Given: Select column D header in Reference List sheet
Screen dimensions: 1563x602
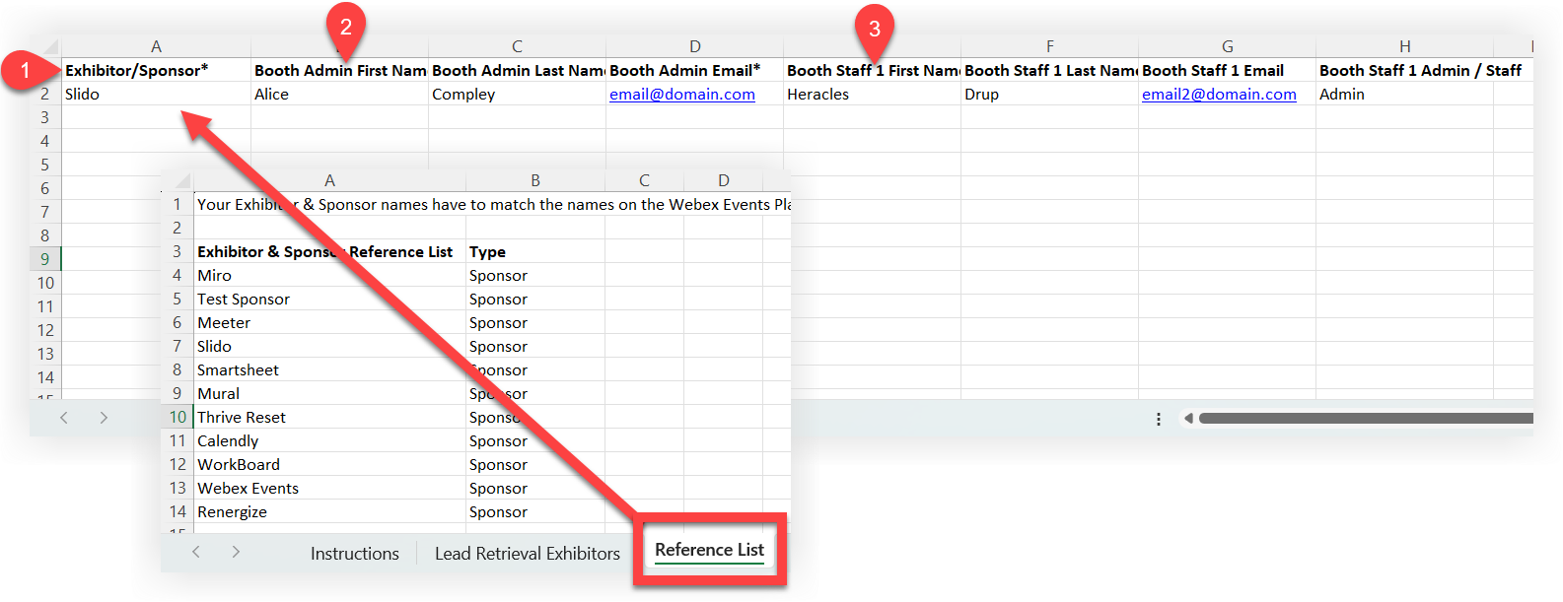Looking at the screenshot, I should 724,180.
